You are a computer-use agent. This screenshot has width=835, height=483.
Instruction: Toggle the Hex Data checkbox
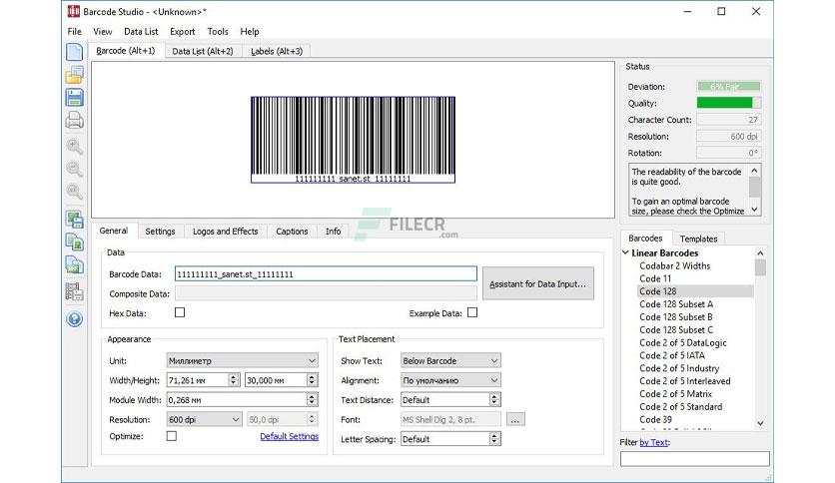coord(180,312)
